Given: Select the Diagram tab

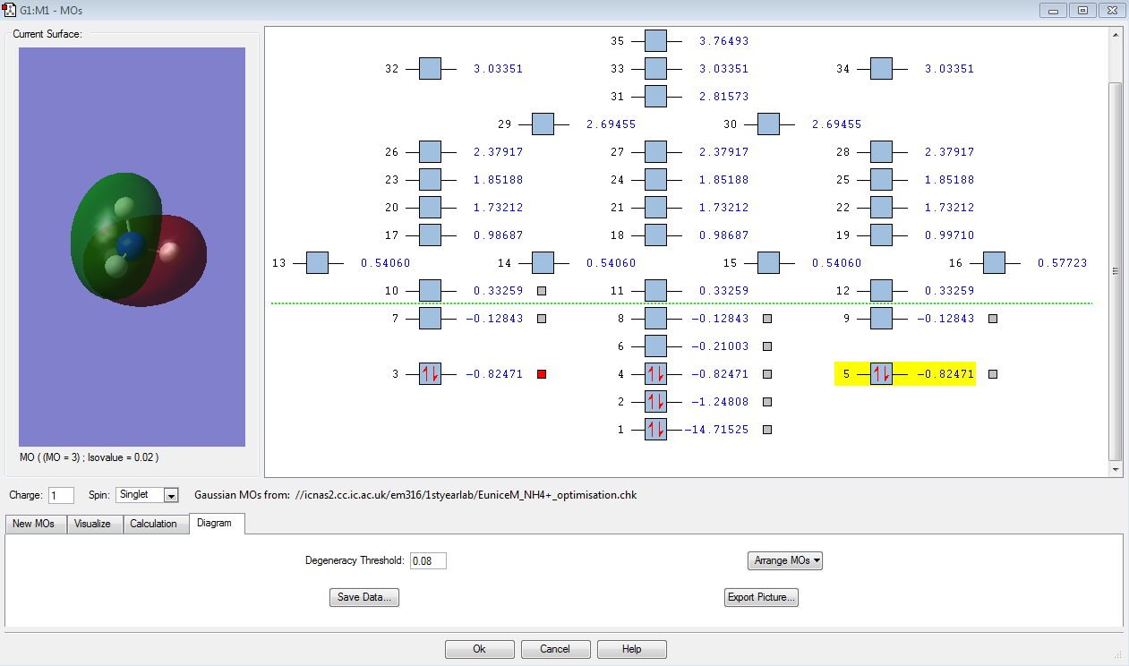Looking at the screenshot, I should (217, 523).
